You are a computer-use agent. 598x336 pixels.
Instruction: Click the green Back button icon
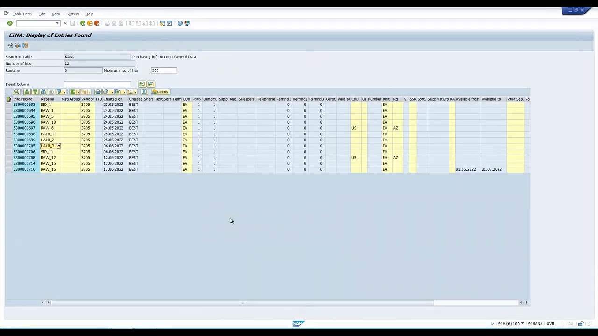point(83,23)
